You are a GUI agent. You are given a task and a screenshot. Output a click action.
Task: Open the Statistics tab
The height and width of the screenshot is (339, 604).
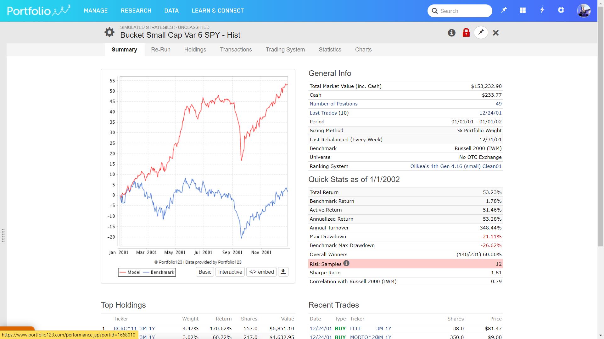point(330,50)
